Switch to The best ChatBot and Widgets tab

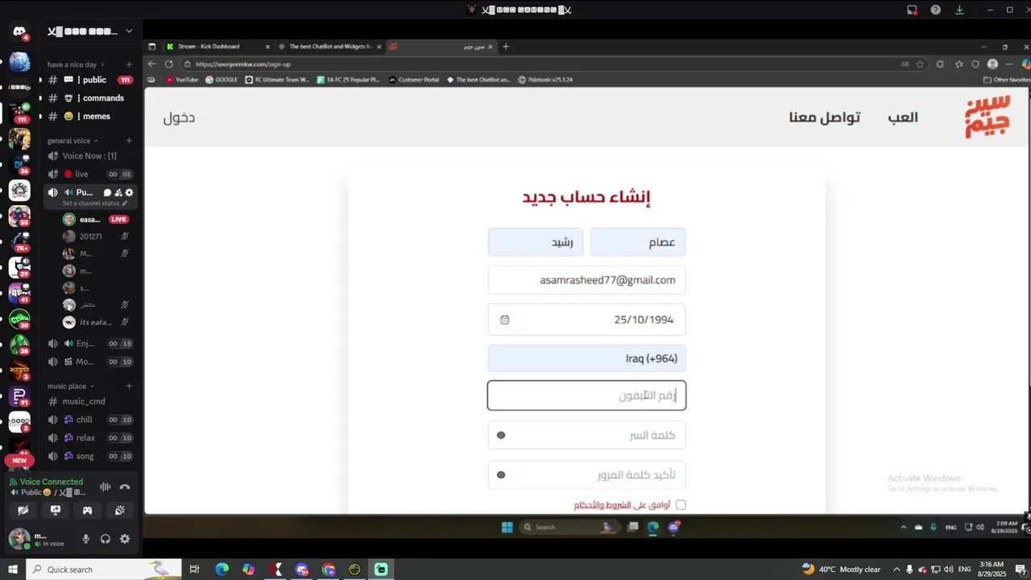(329, 46)
